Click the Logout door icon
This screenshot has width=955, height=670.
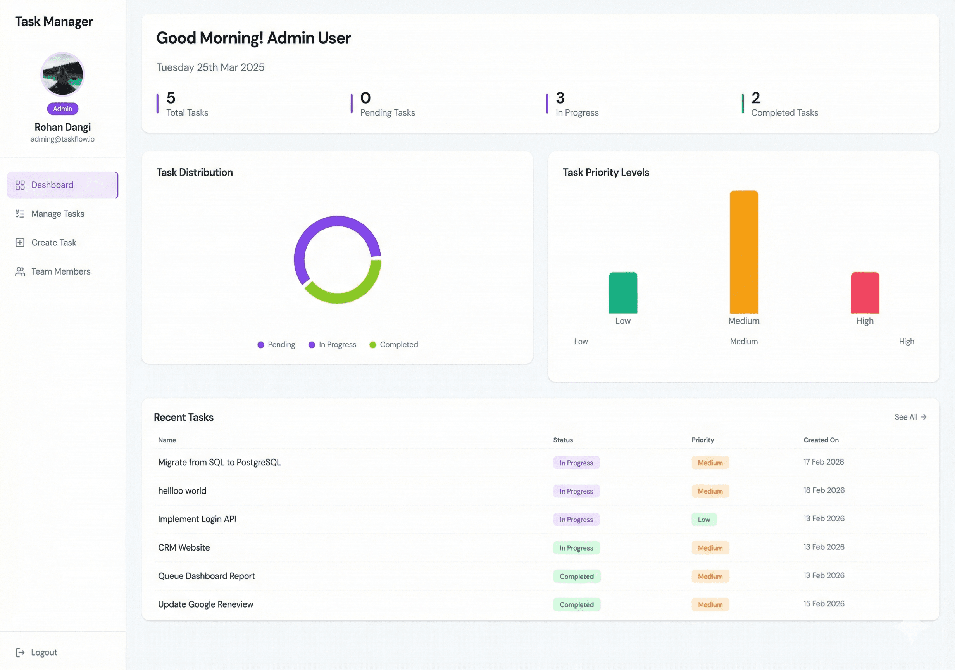click(x=21, y=652)
